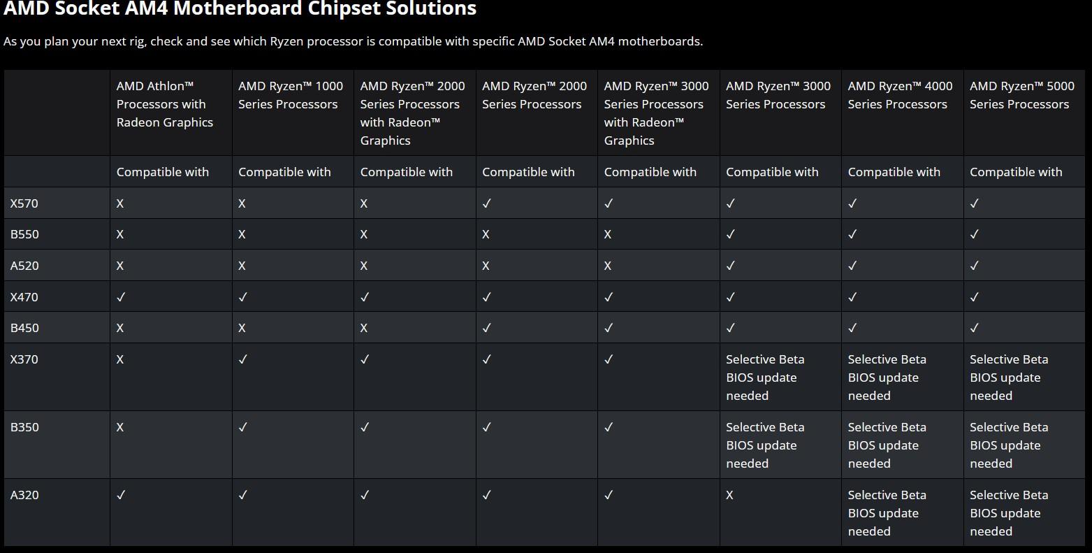Viewport: 1092px width, 553px height.
Task: Select the A320 chipset row label
Action: (24, 495)
